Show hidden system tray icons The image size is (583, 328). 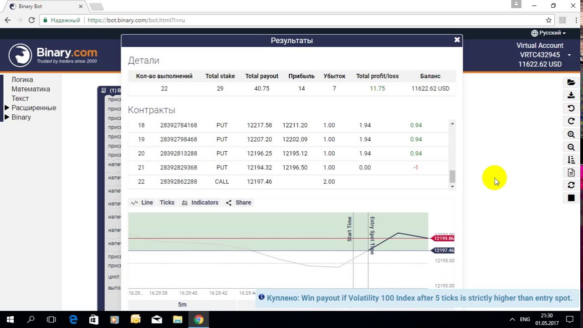(x=512, y=319)
